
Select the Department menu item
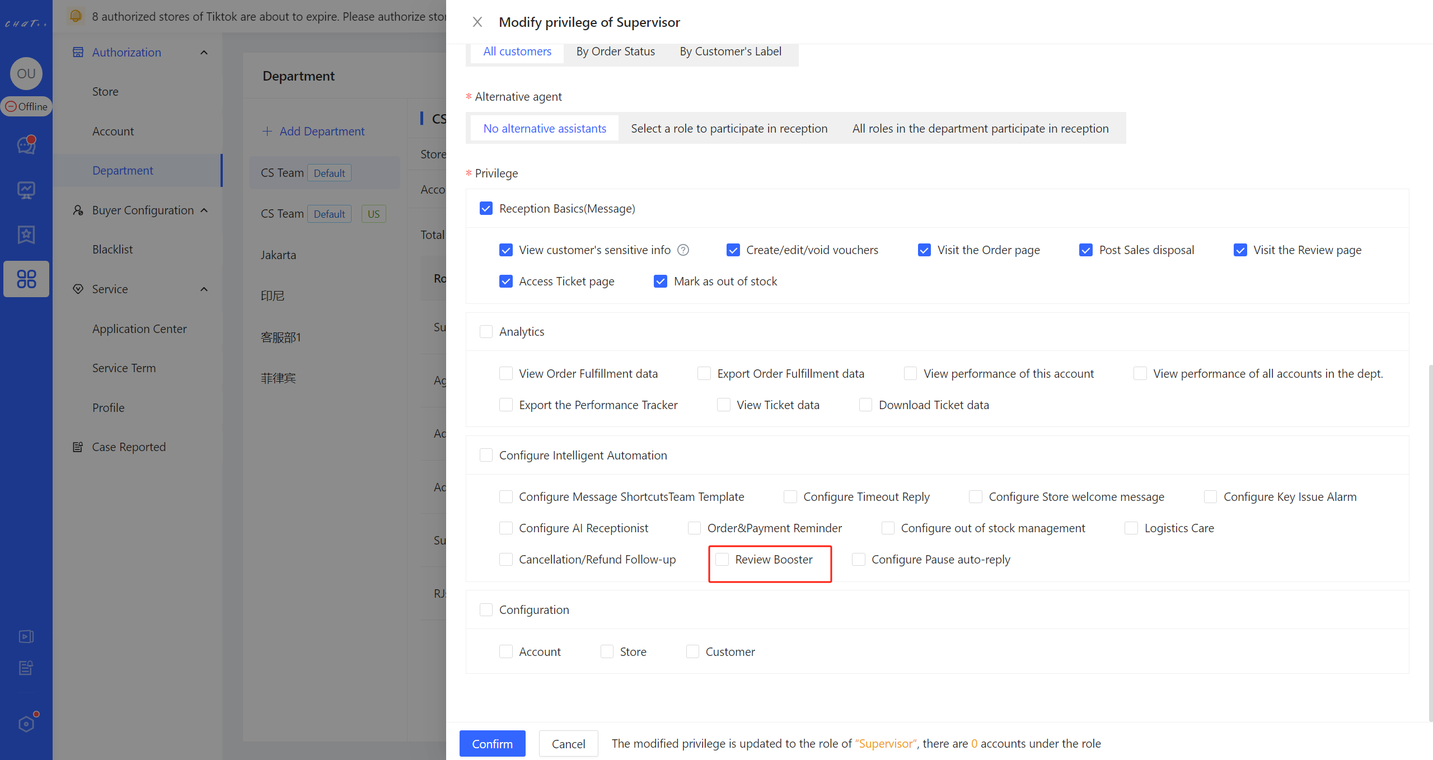[x=138, y=170]
